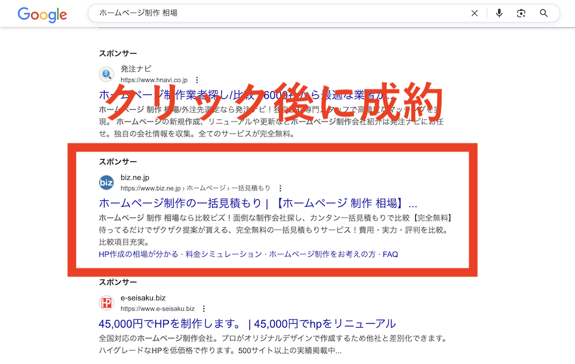Open 発注ナビ favicon icon

(x=106, y=74)
